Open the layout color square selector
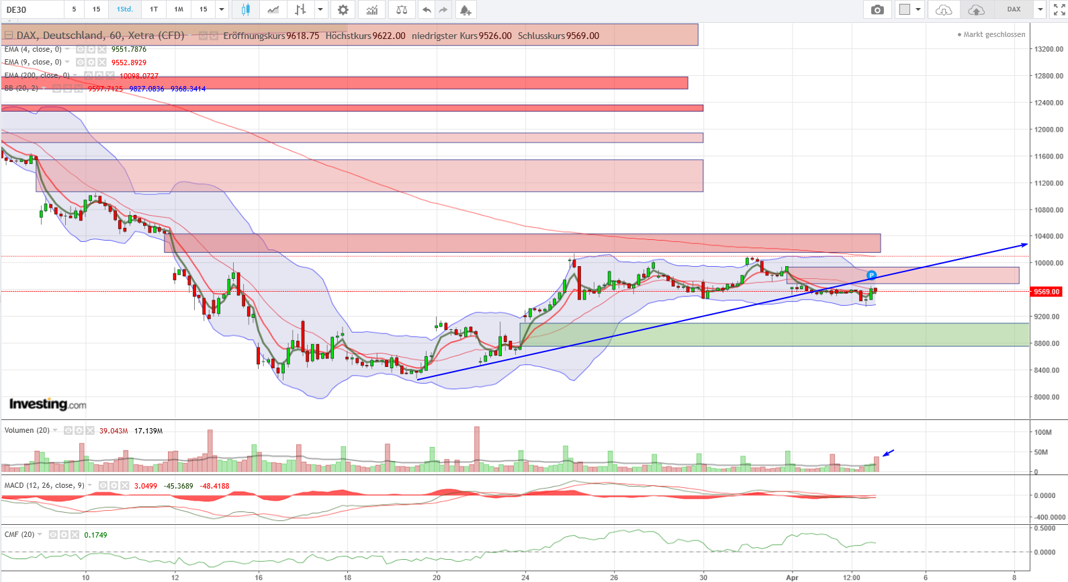The image size is (1068, 582). coord(905,9)
